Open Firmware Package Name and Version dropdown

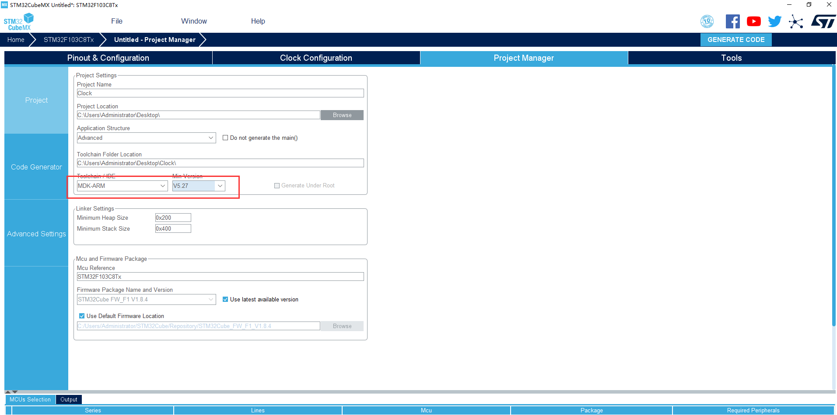pyautogui.click(x=146, y=300)
